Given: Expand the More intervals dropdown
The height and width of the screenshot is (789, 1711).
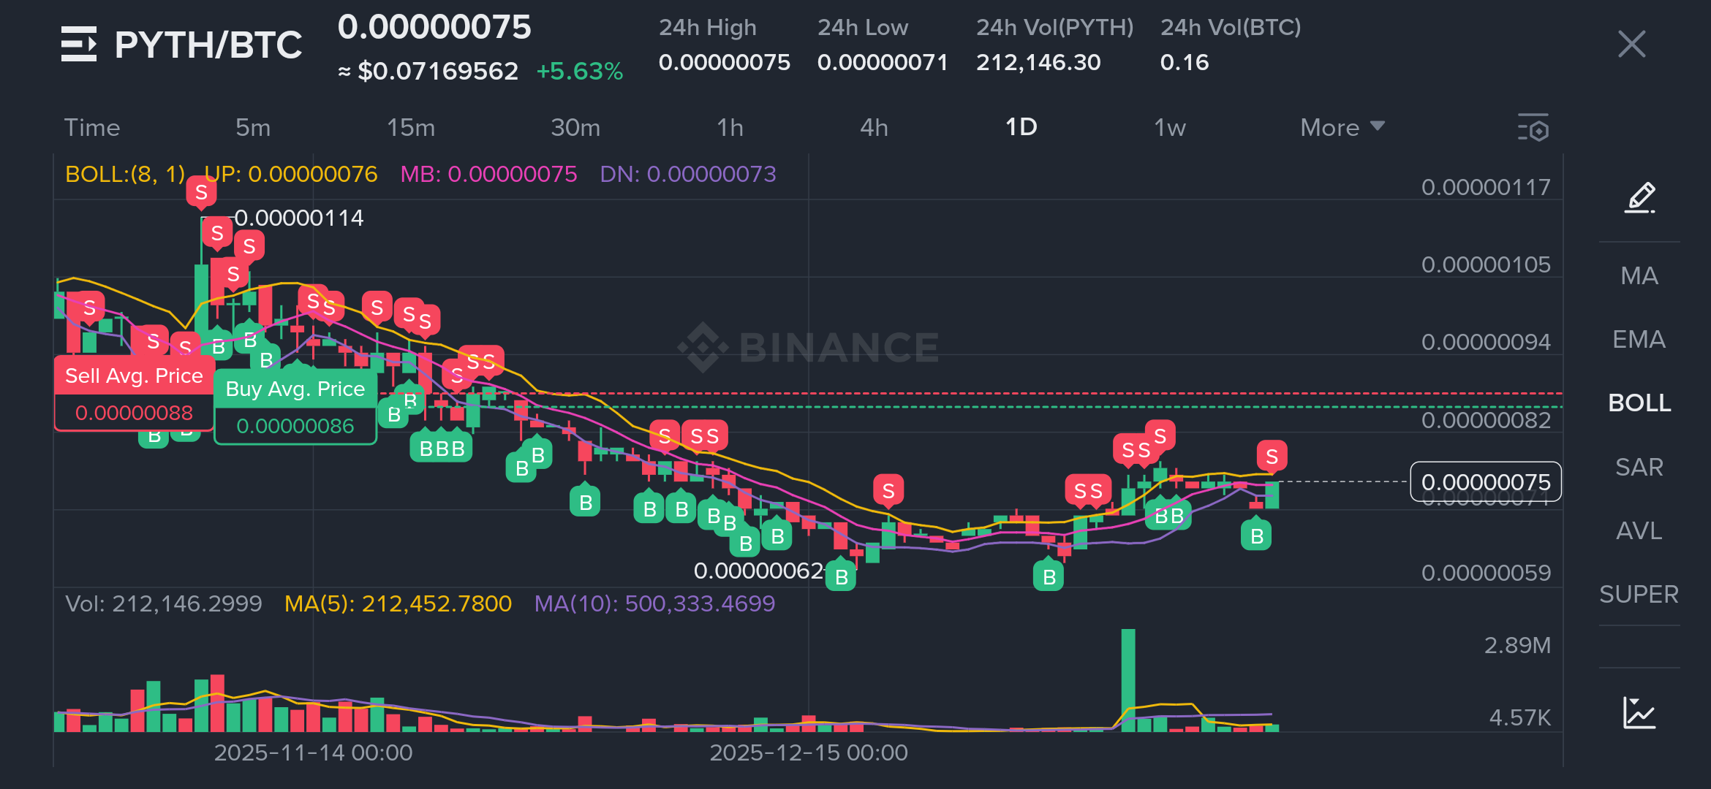Looking at the screenshot, I should [x=1341, y=128].
